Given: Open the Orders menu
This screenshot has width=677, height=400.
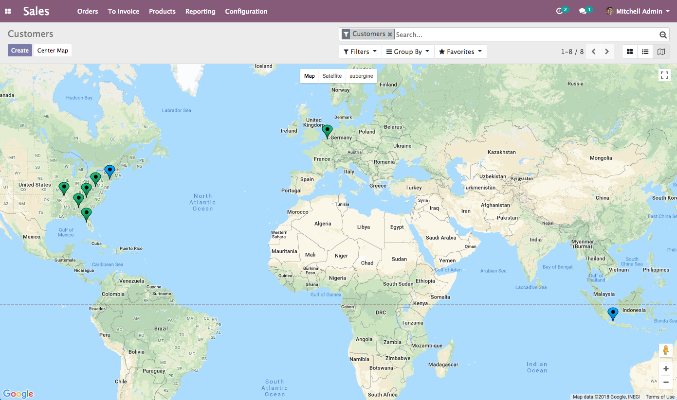Looking at the screenshot, I should 88,11.
